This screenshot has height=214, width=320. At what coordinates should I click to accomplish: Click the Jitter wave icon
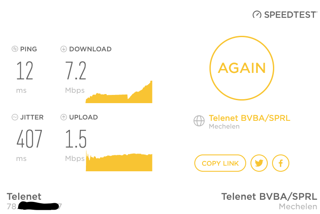pyautogui.click(x=15, y=117)
